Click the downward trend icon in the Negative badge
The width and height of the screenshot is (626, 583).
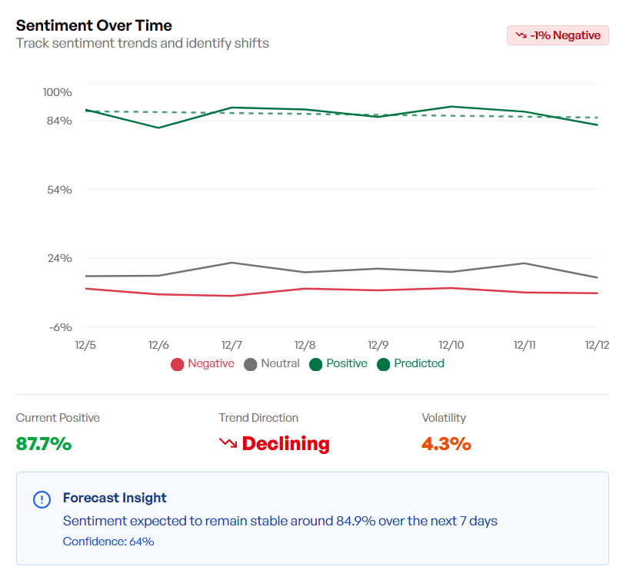[x=521, y=35]
